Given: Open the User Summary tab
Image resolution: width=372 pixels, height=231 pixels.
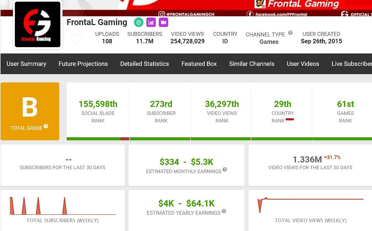Looking at the screenshot, I should (26, 64).
